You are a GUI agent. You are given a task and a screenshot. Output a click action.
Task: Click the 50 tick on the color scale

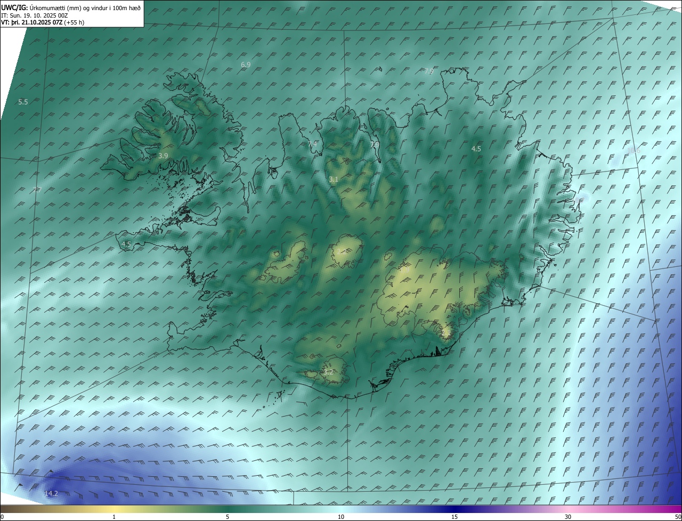[678, 517]
